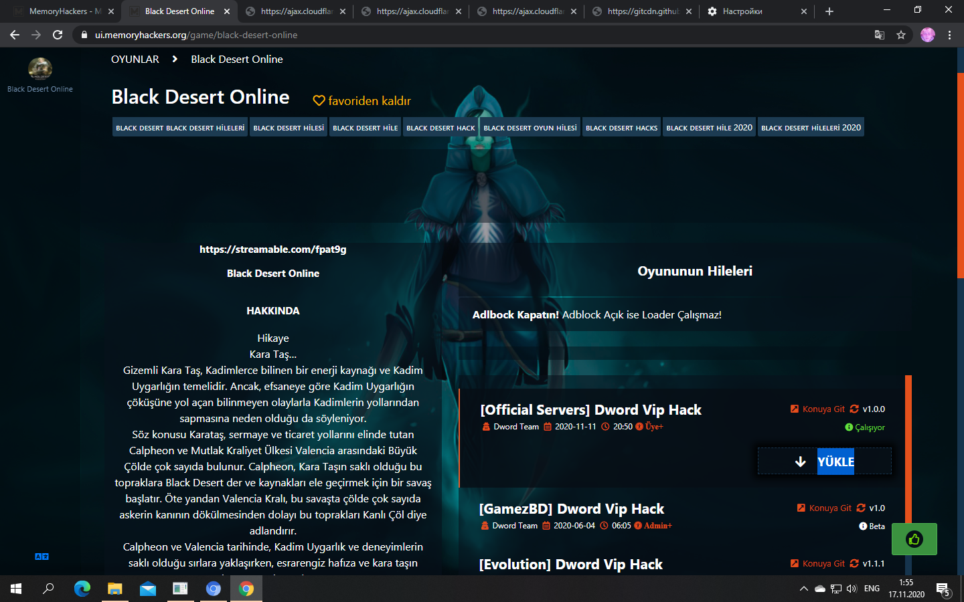Click the download arrow beside YÜKLE
This screenshot has width=964, height=602.
click(800, 462)
